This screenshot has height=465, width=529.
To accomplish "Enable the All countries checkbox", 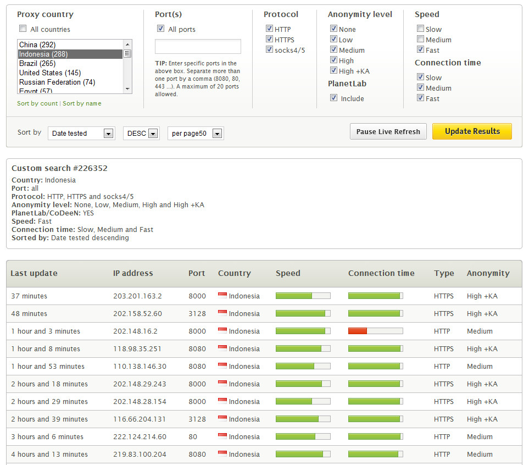I will 23,29.
